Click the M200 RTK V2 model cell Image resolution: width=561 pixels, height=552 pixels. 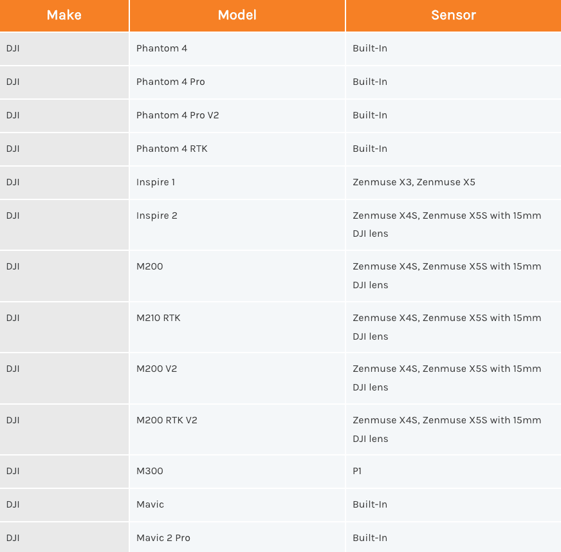click(x=237, y=429)
